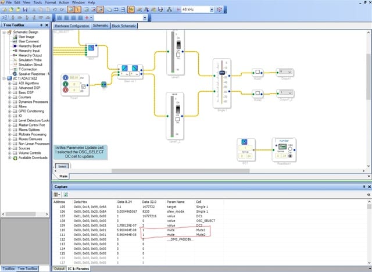
Task: Click the Cut scissors toolbar icon
Action: (34, 9)
